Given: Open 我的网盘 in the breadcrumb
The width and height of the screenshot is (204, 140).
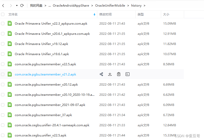Looking at the screenshot, I should [x=36, y=6].
